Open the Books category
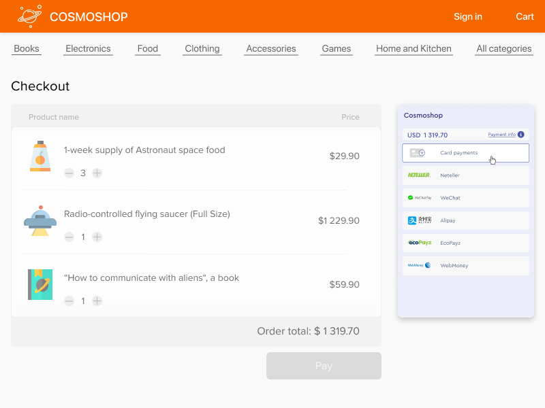545x408 pixels. click(x=27, y=49)
